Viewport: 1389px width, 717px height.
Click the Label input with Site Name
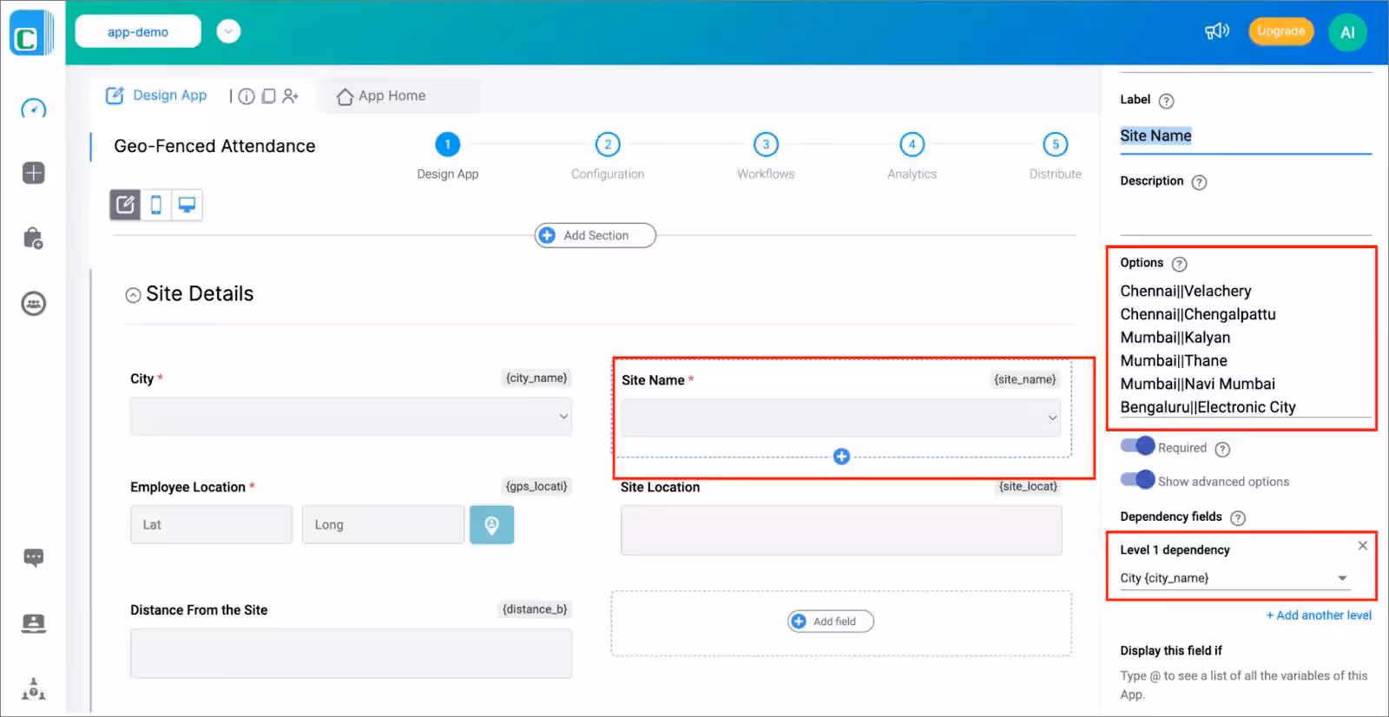1246,136
